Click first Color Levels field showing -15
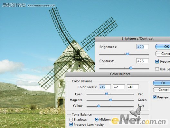This screenshot has width=170, height=128. point(105,87)
